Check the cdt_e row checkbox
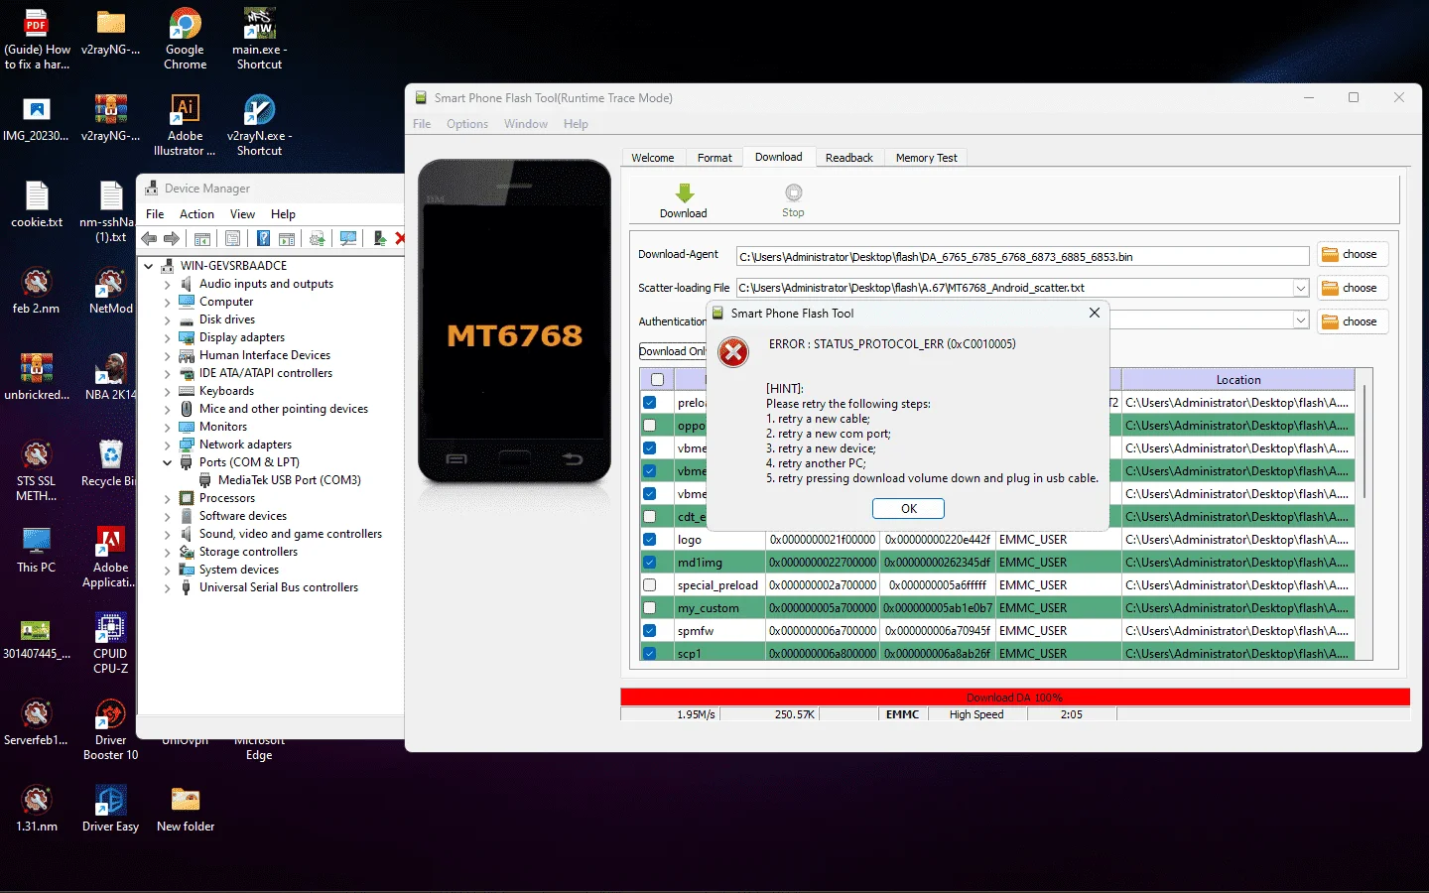Viewport: 1429px width, 893px height. coord(650,517)
